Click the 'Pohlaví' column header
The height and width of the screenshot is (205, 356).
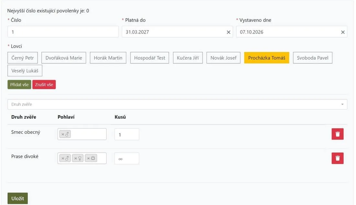pos(66,117)
